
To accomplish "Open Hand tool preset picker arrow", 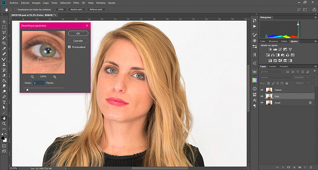I will pos(10,9).
